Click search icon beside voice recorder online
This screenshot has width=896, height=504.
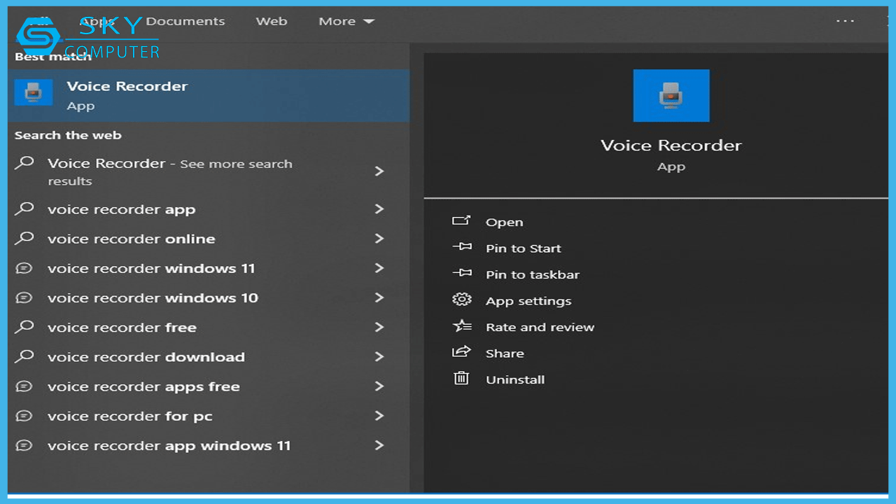24,238
